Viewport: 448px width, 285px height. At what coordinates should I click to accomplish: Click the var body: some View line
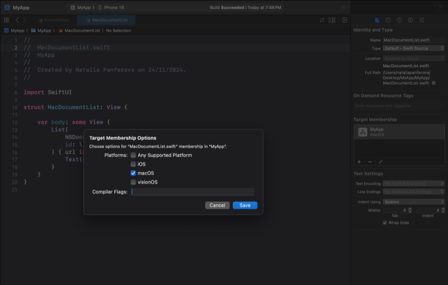[74, 122]
